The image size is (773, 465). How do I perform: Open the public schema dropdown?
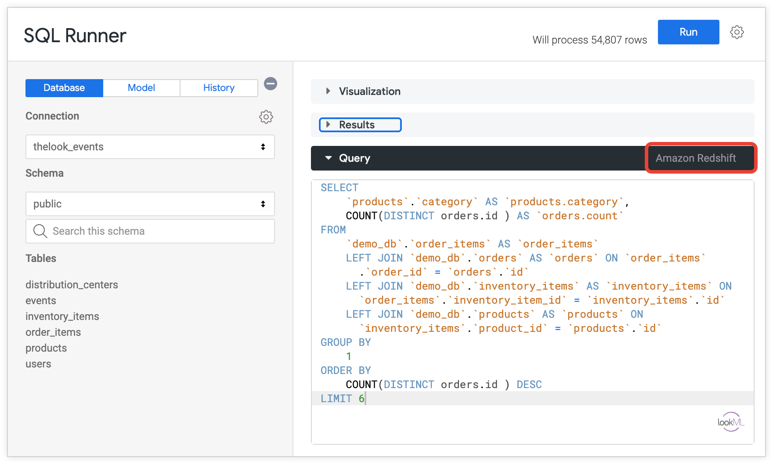tap(150, 204)
